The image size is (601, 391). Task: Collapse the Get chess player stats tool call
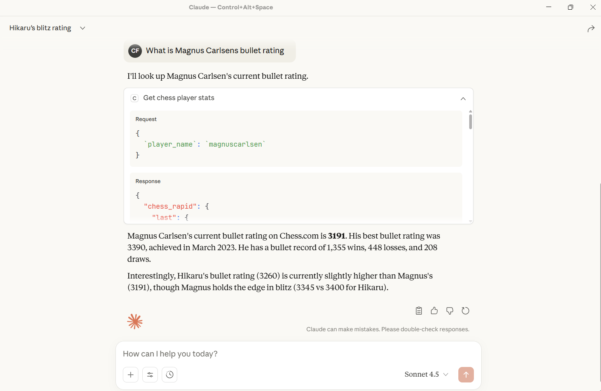point(463,99)
